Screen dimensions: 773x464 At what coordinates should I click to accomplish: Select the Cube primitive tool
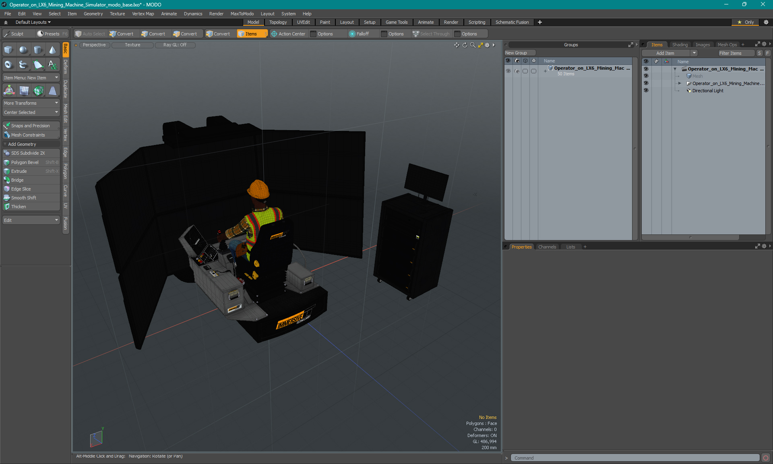pyautogui.click(x=9, y=50)
